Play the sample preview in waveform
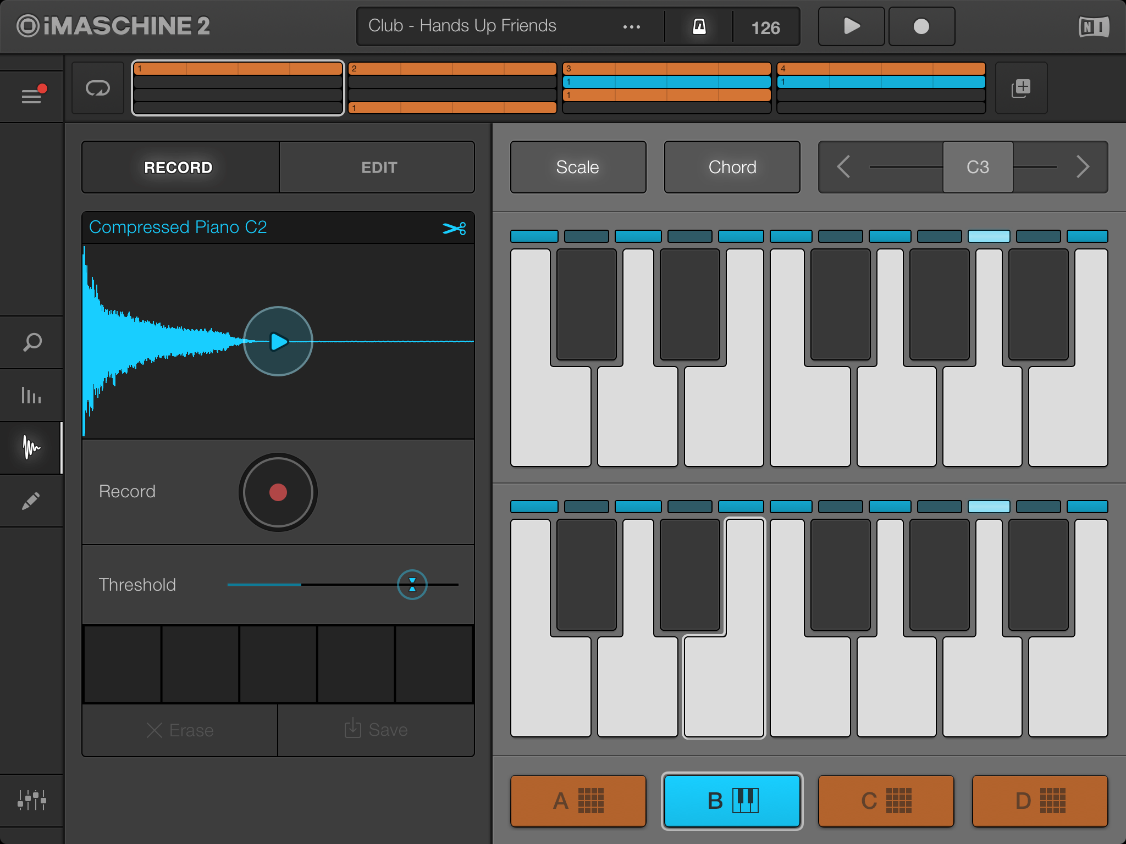 278,341
